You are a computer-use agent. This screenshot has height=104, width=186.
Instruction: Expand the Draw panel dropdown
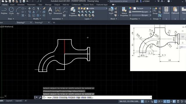pos(11,19)
